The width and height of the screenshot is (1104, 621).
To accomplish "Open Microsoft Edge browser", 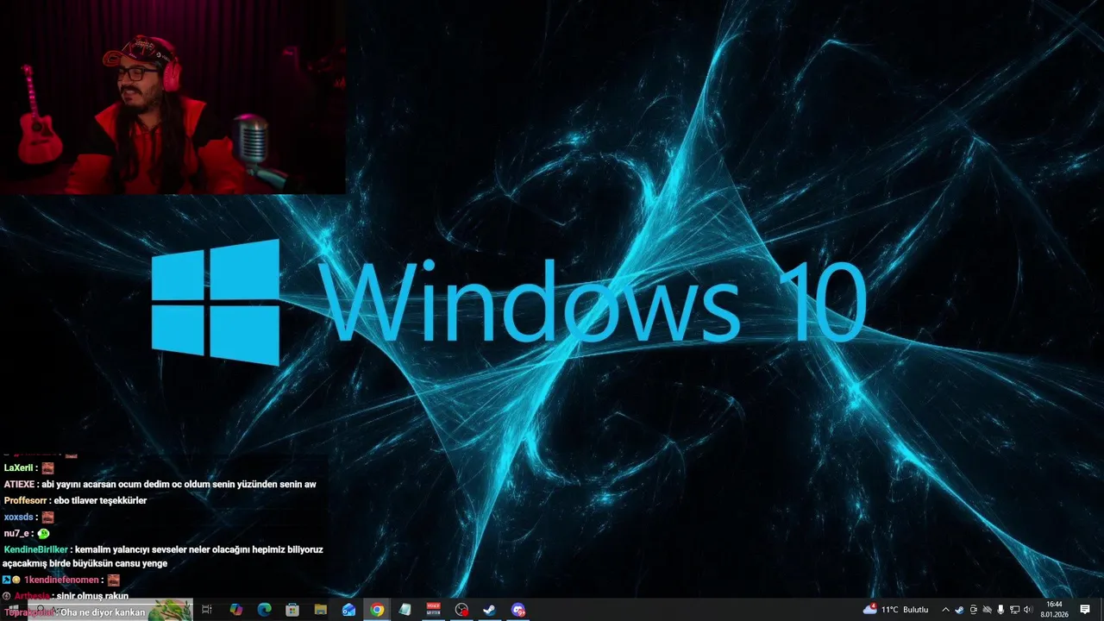I will 264,610.
